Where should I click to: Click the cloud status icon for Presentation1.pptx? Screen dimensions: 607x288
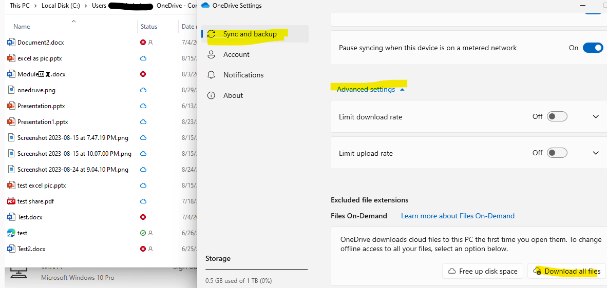(143, 122)
